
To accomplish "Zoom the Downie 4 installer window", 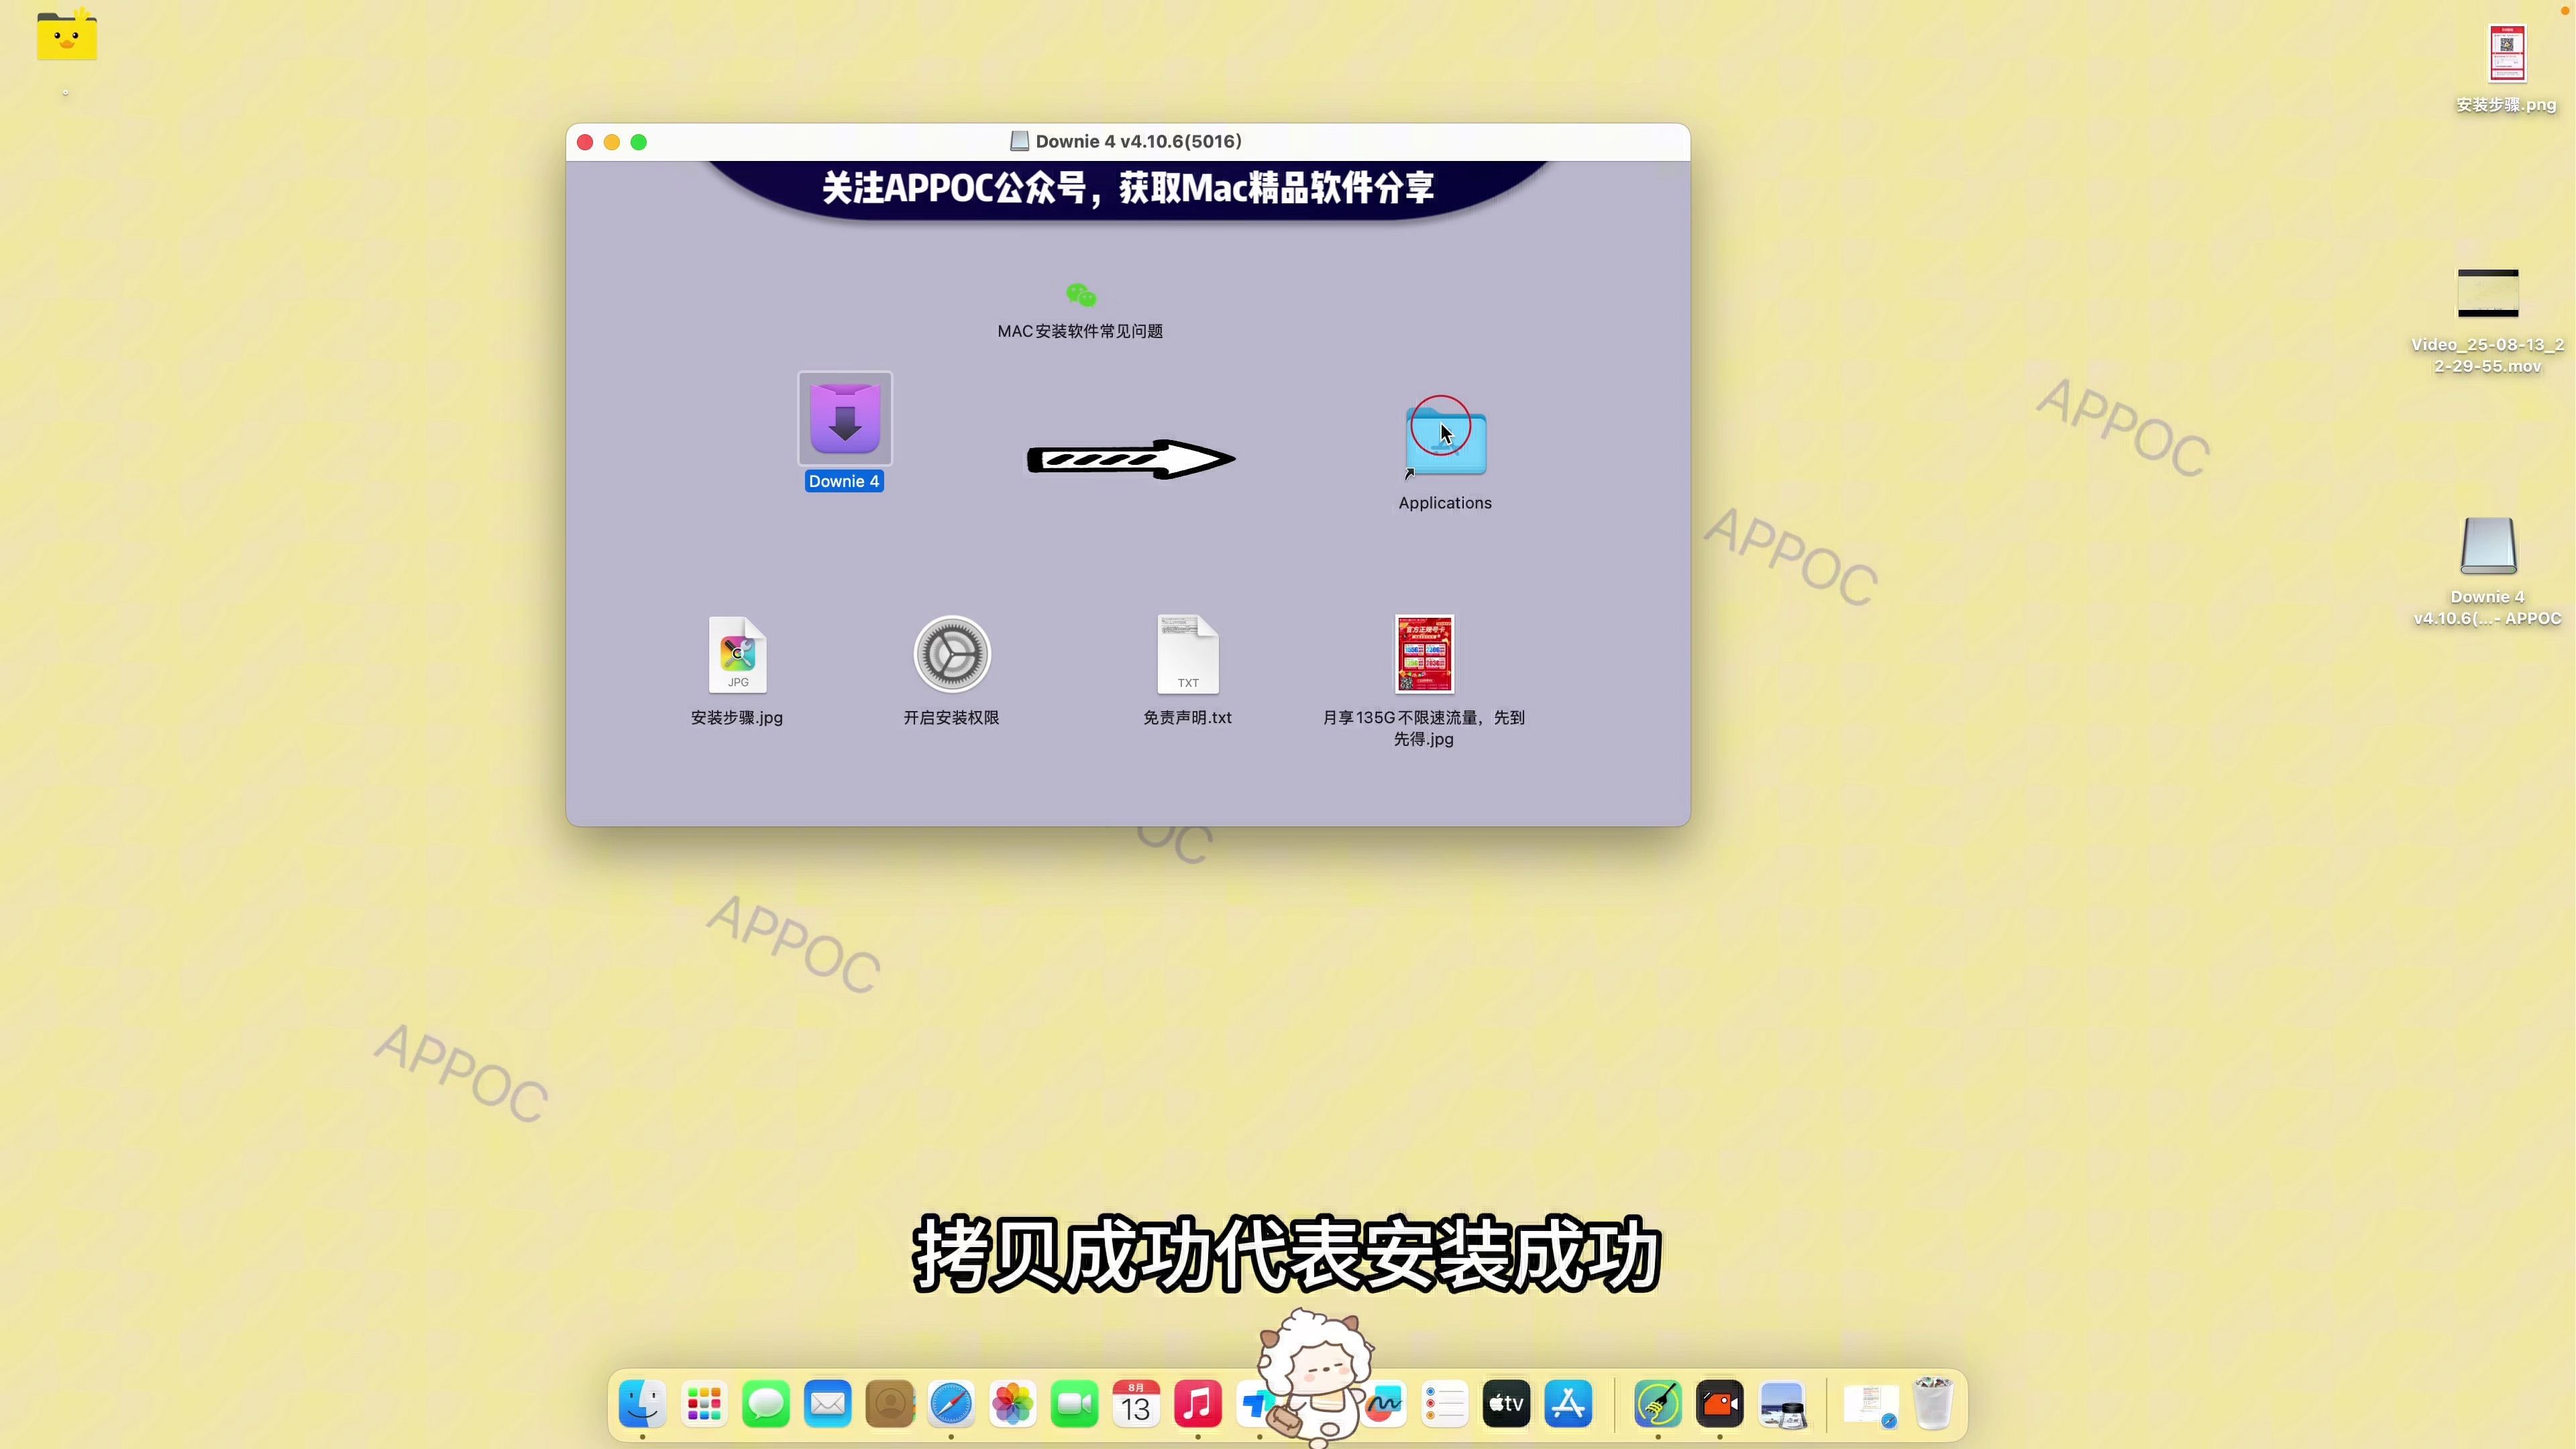I will pyautogui.click(x=639, y=142).
